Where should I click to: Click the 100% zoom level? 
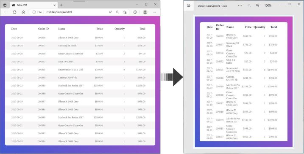click(x=268, y=5)
